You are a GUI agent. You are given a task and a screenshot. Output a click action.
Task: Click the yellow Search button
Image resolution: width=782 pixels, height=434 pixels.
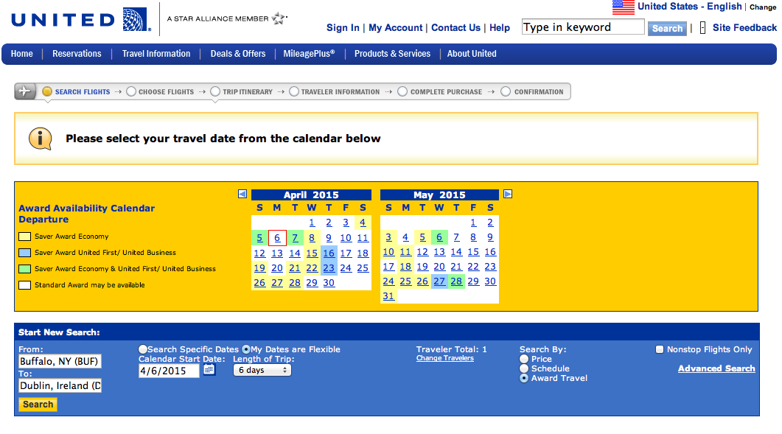(38, 405)
